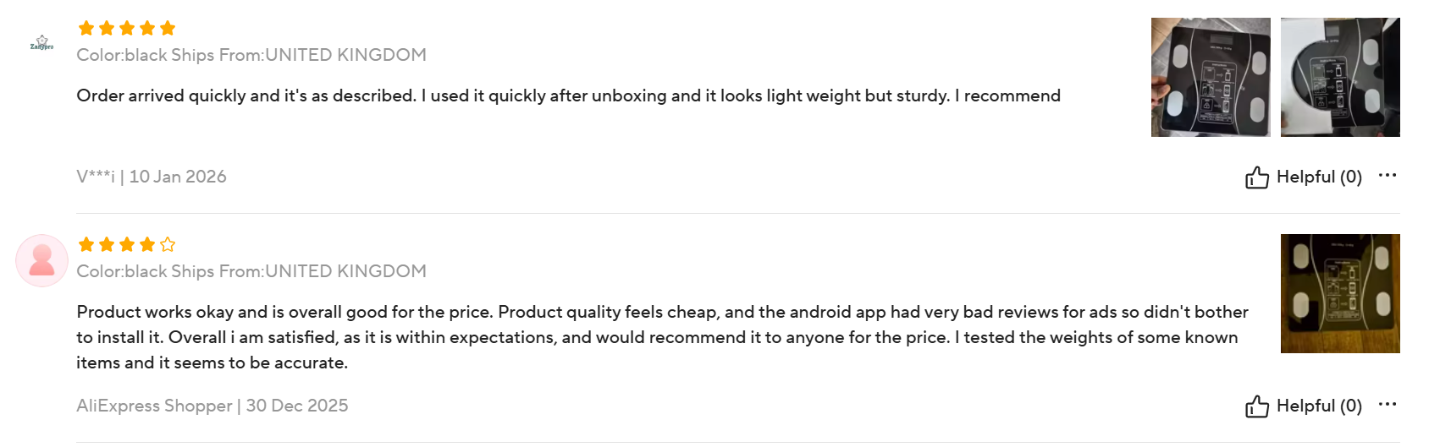This screenshot has width=1440, height=447.
Task: Click the five-star rating on first review
Action: pos(127,29)
